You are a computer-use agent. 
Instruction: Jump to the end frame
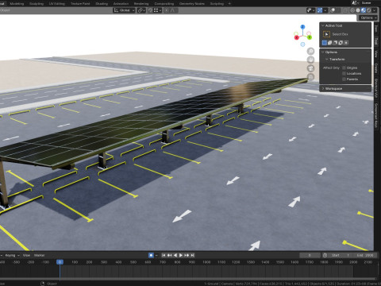193,255
